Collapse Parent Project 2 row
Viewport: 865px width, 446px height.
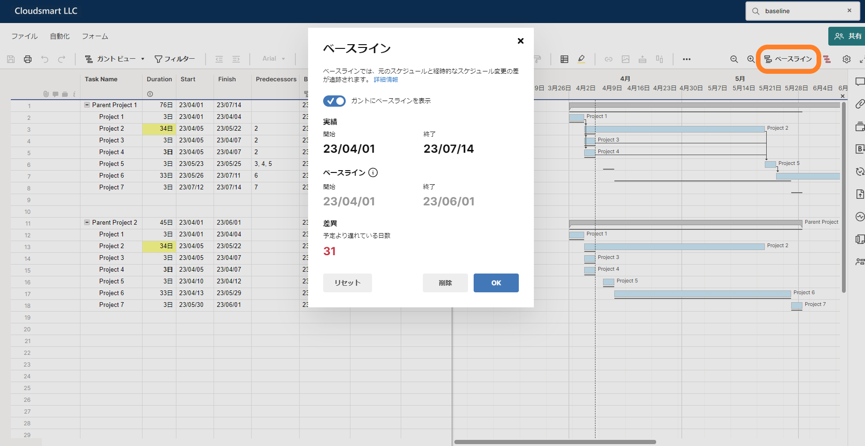(86, 222)
